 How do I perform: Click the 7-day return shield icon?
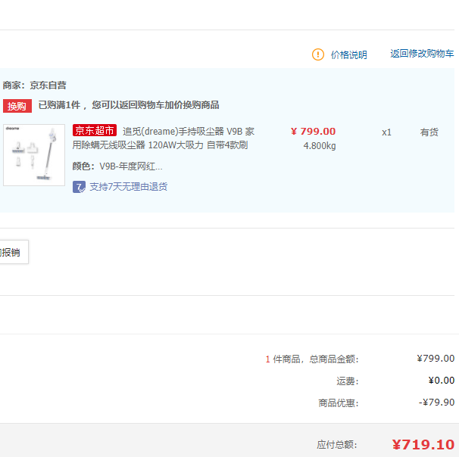click(x=79, y=186)
